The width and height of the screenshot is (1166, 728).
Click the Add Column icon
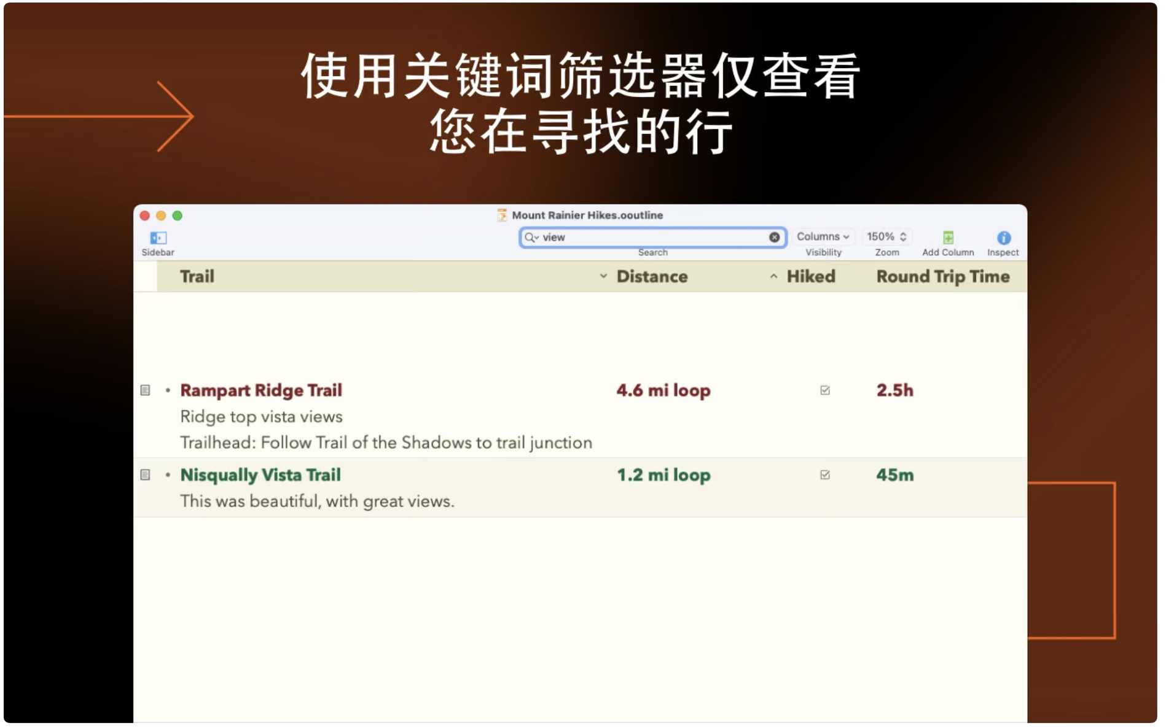click(x=949, y=238)
